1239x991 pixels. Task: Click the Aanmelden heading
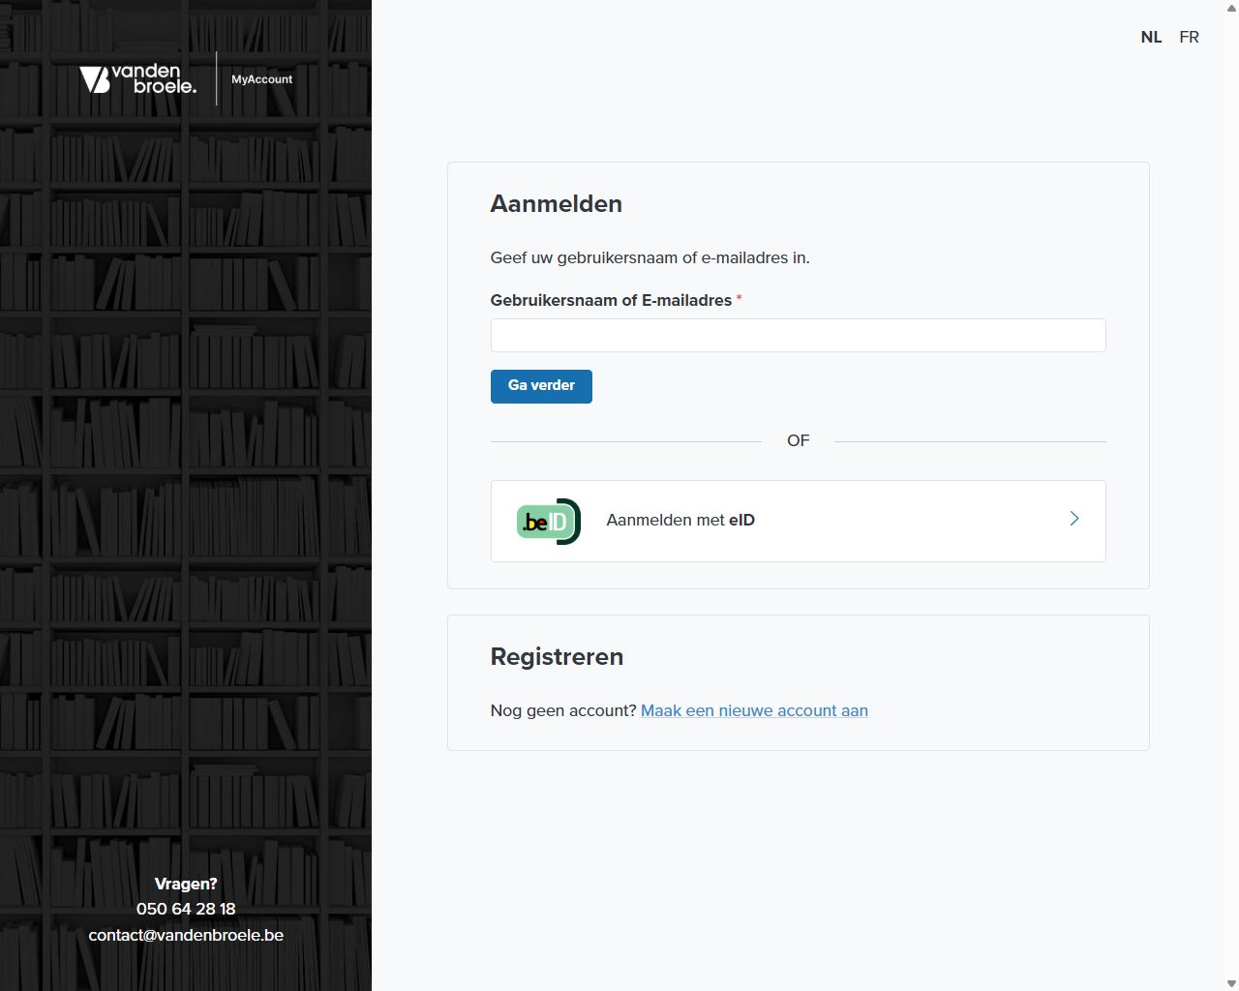pyautogui.click(x=556, y=204)
